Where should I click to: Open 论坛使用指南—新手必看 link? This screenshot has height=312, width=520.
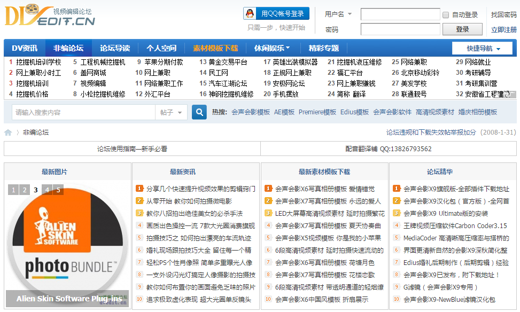132,149
